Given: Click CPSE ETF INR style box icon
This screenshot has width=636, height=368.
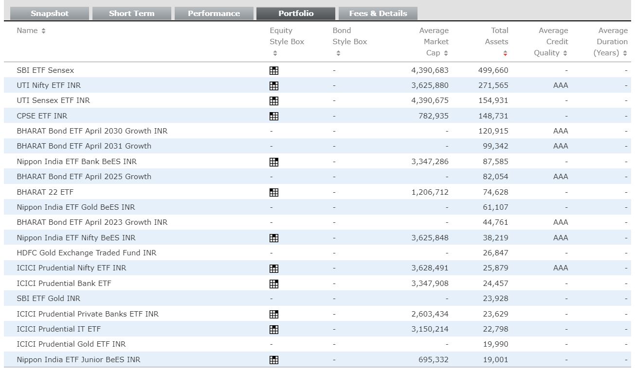Looking at the screenshot, I should coord(274,116).
